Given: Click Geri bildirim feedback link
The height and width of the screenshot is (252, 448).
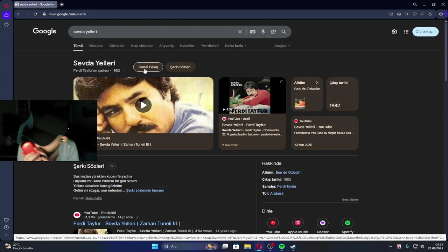Looking at the screenshot, I should (350, 200).
